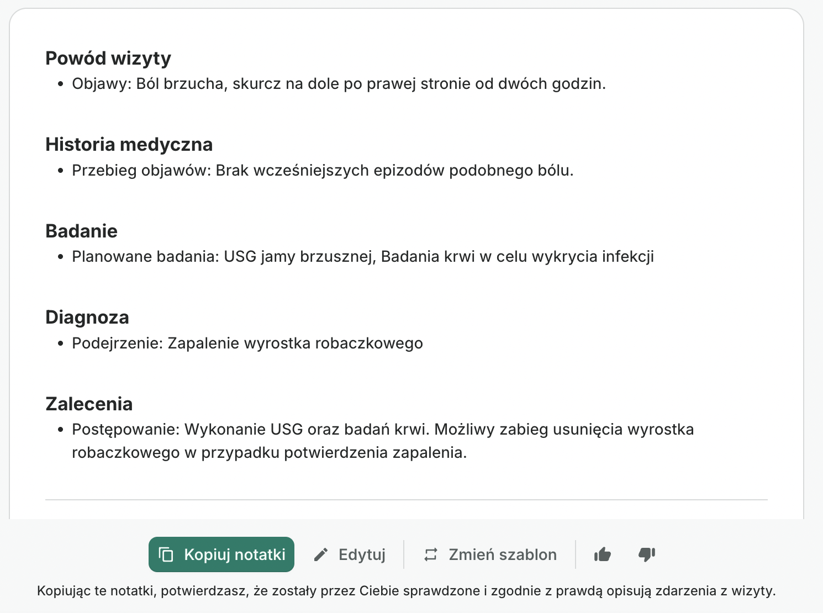Select the Powód wizyty heading
The width and height of the screenshot is (823, 613).
[x=108, y=57]
